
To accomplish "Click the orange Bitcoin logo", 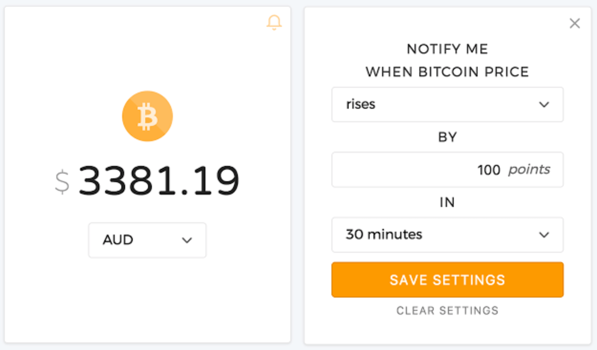I will pos(147,116).
